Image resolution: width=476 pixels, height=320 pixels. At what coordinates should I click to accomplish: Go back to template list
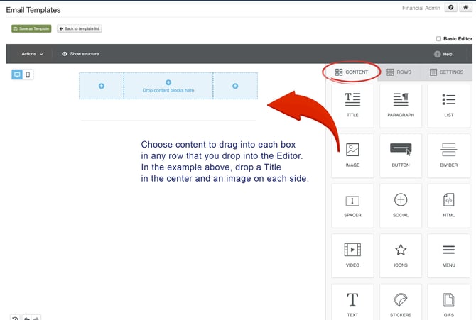80,28
